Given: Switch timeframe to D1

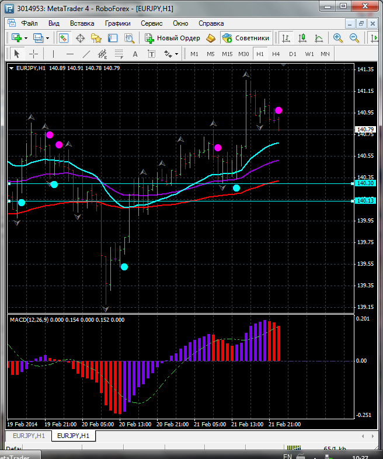Looking at the screenshot, I should tap(293, 54).
